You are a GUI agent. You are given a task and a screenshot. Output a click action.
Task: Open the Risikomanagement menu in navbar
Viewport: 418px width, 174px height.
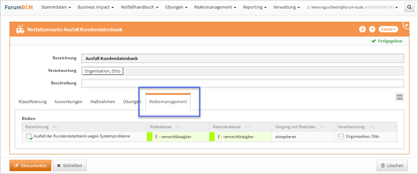(215, 7)
